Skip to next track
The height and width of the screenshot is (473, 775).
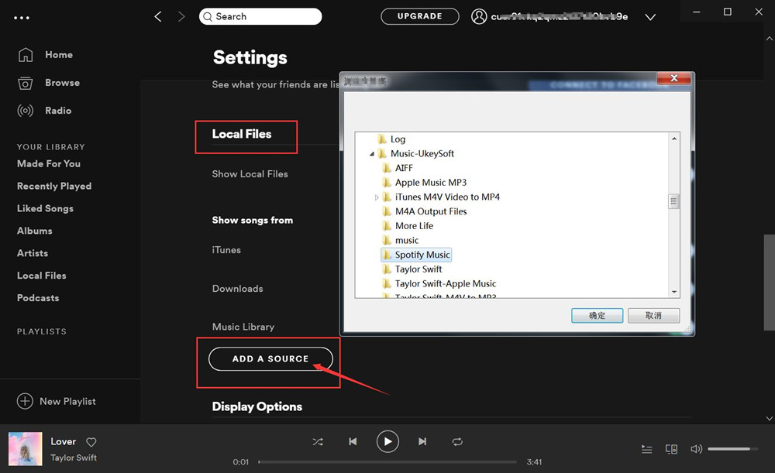coord(422,441)
